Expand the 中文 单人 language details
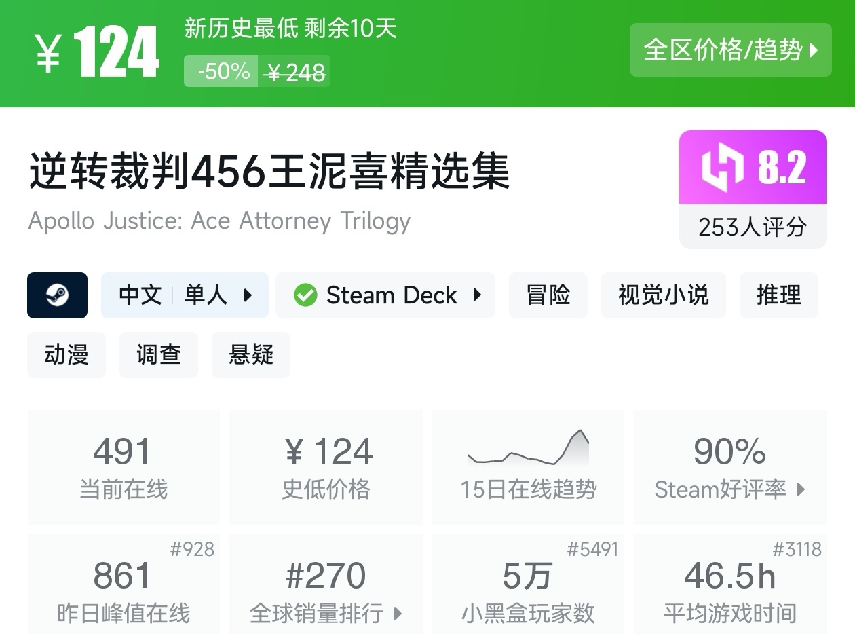Image resolution: width=855 pixels, height=634 pixels. pos(185,295)
